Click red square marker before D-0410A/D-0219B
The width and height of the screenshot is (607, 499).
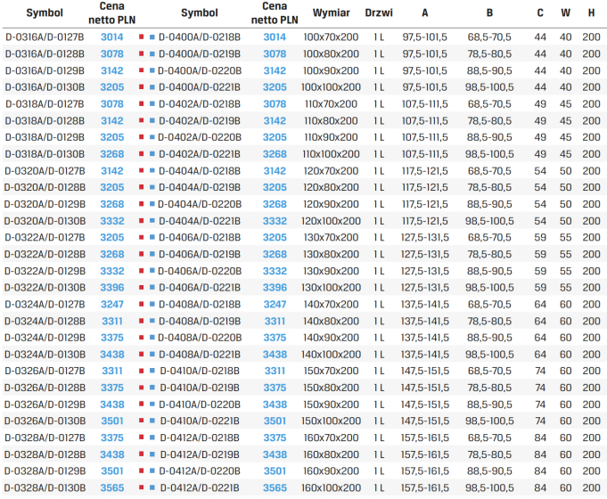(x=142, y=388)
